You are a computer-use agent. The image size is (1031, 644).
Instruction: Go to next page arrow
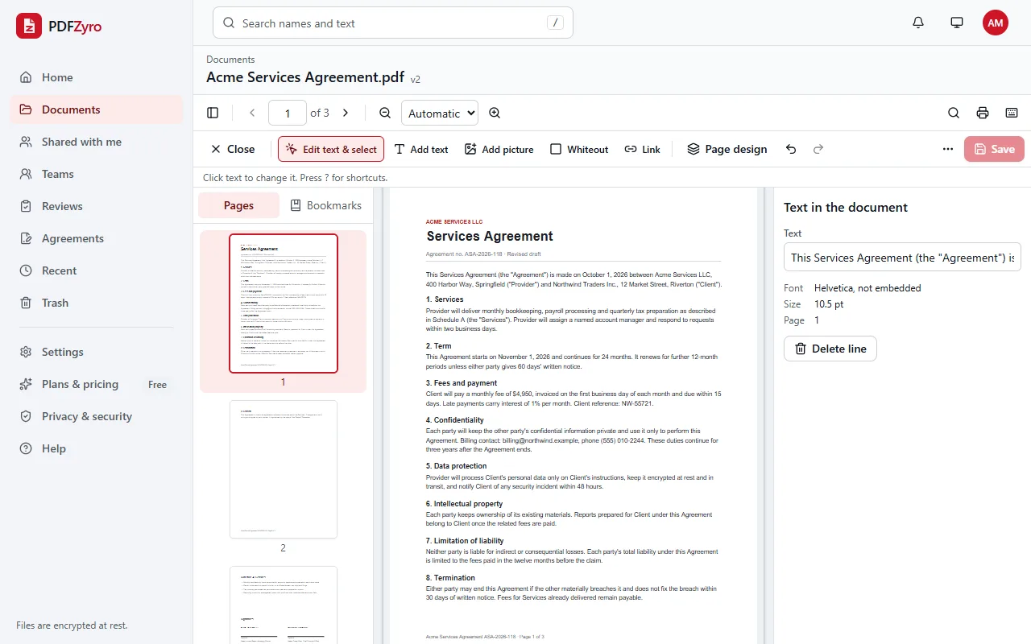(x=346, y=114)
